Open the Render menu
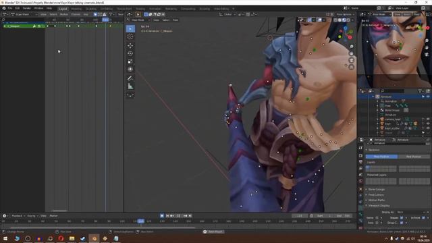This screenshot has width=432, height=243. tap(27, 9)
